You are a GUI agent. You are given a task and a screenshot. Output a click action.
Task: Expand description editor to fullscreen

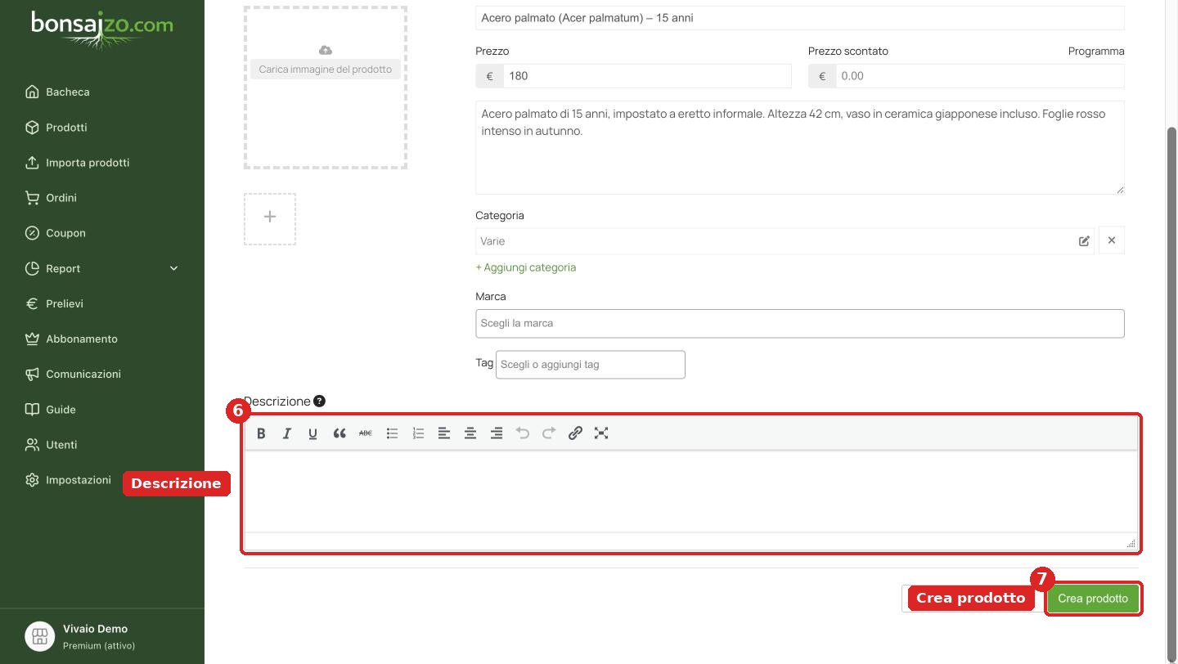[x=601, y=433]
